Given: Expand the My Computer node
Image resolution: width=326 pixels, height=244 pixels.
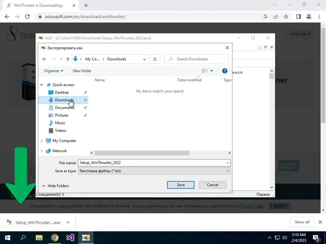Looking at the screenshot, I should tap(42, 141).
